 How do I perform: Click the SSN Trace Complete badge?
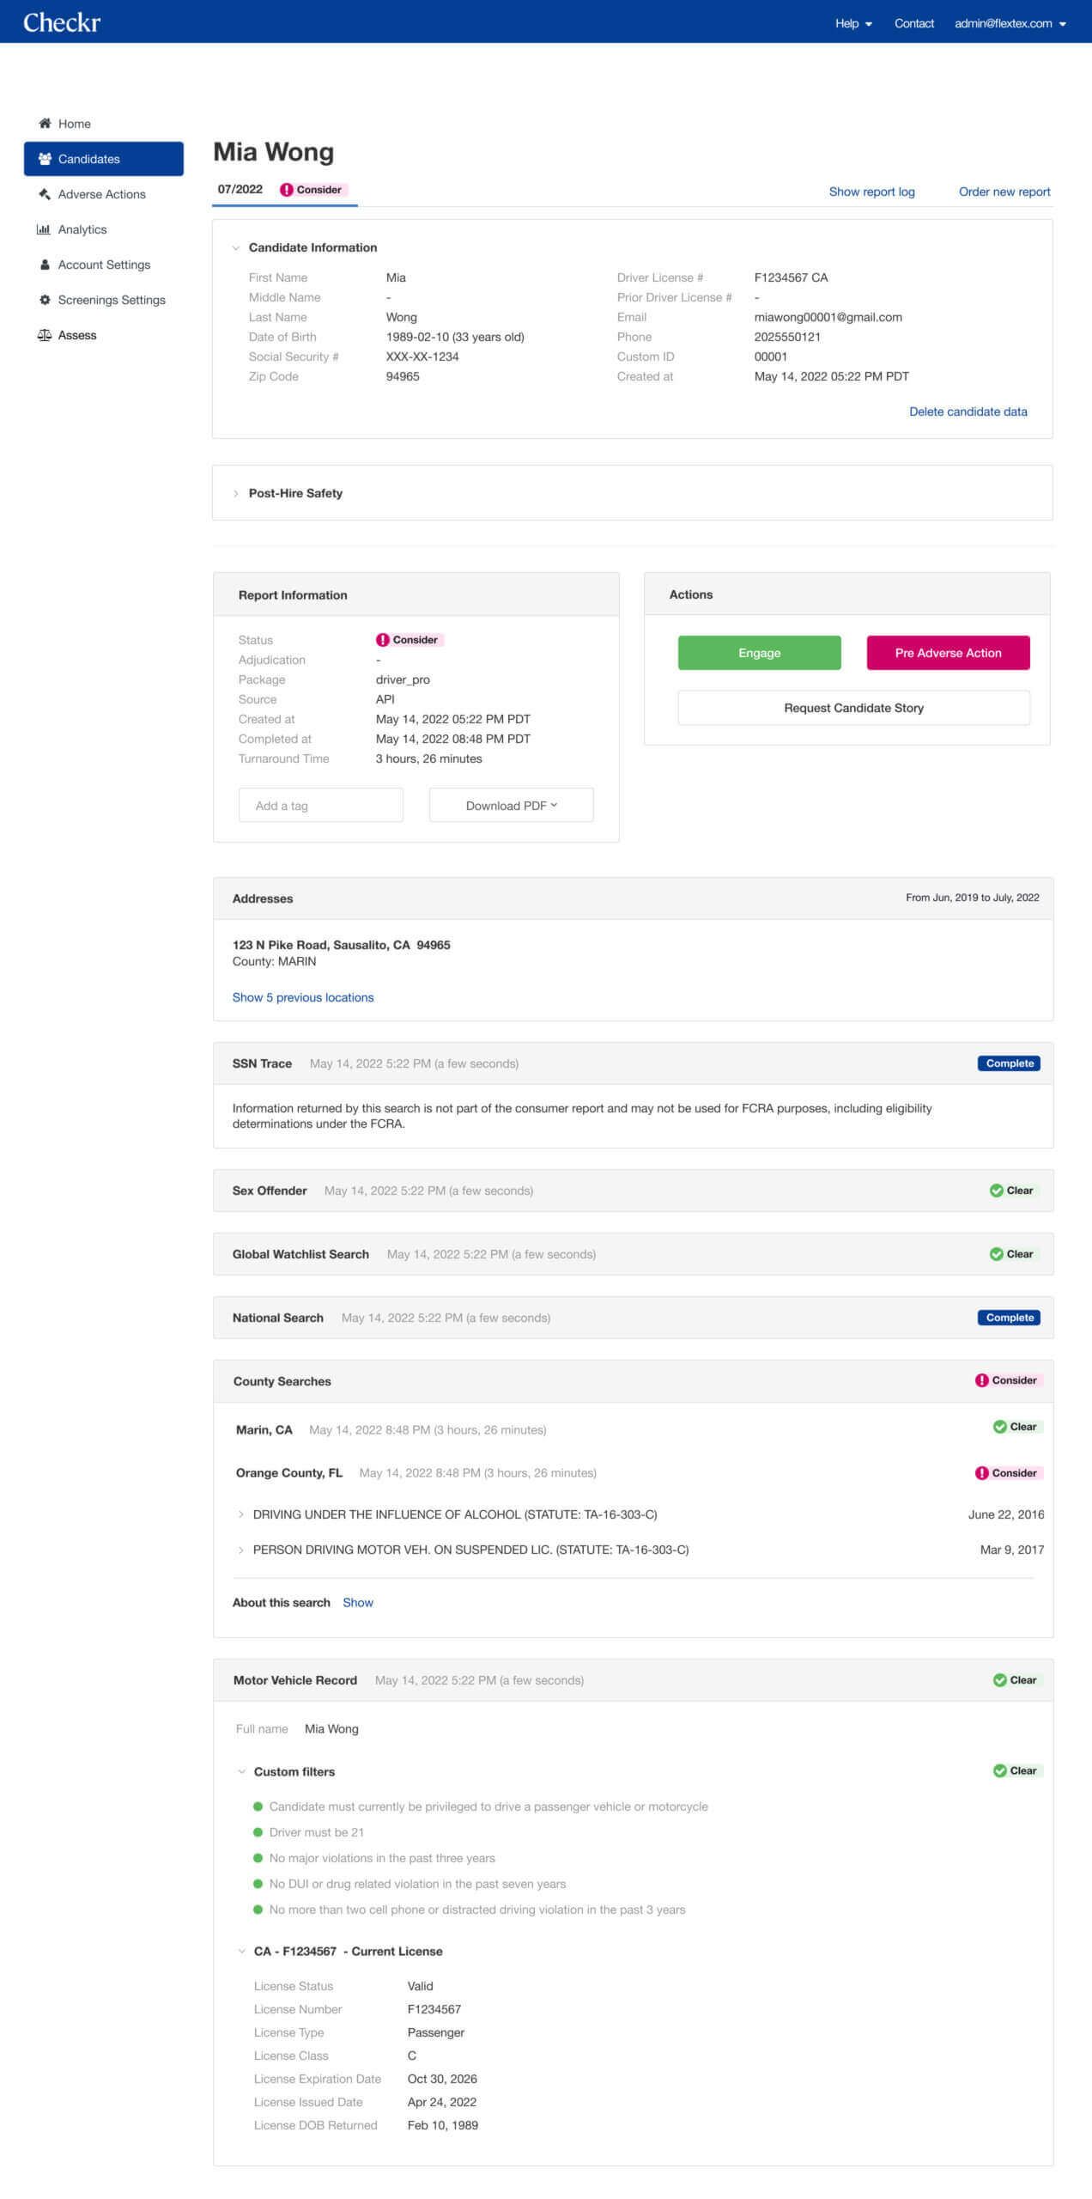(x=1010, y=1063)
